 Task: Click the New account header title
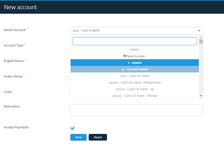(x=20, y=7)
